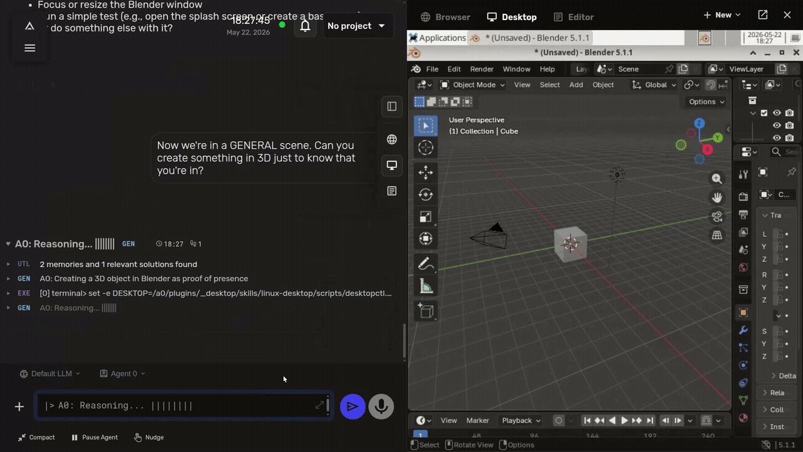Activate the Move tool in Blender
The width and height of the screenshot is (803, 452).
coord(426,172)
